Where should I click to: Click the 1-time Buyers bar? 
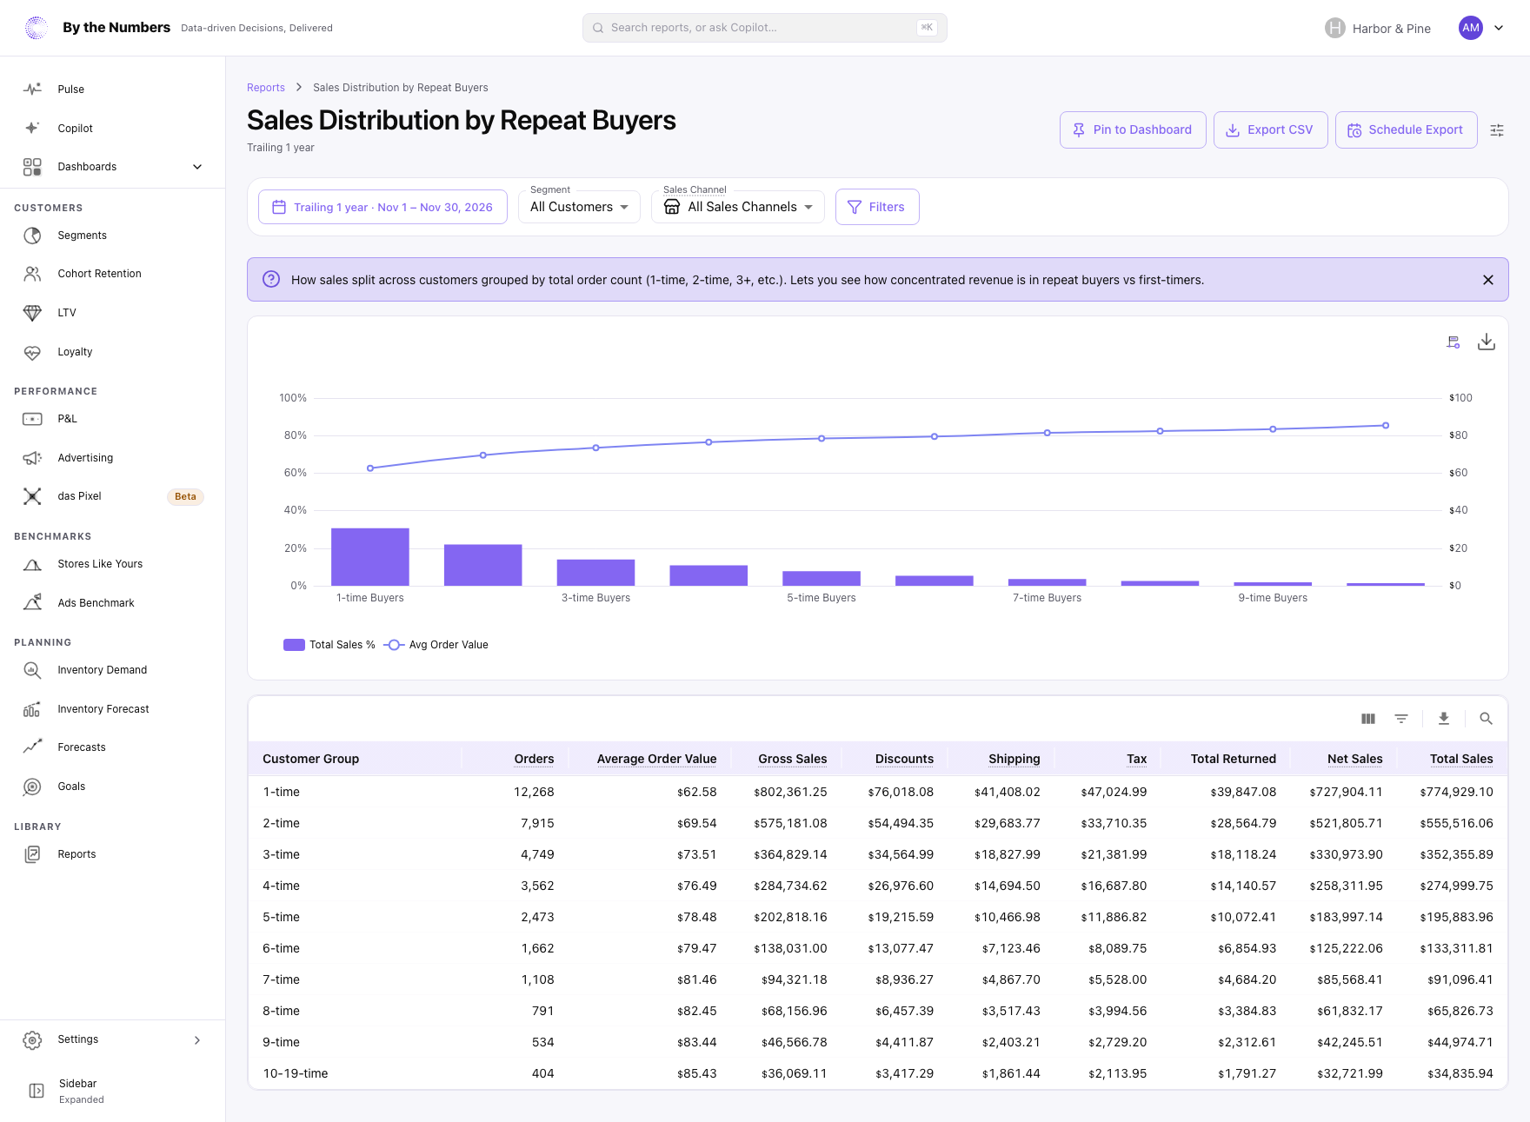(x=370, y=557)
